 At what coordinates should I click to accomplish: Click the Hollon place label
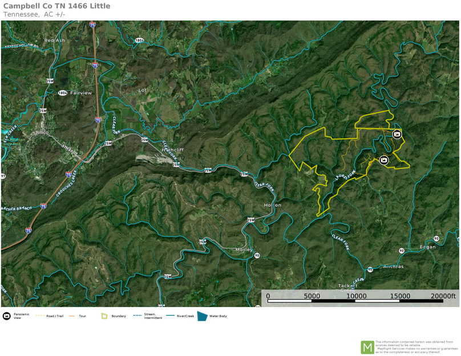coord(272,204)
